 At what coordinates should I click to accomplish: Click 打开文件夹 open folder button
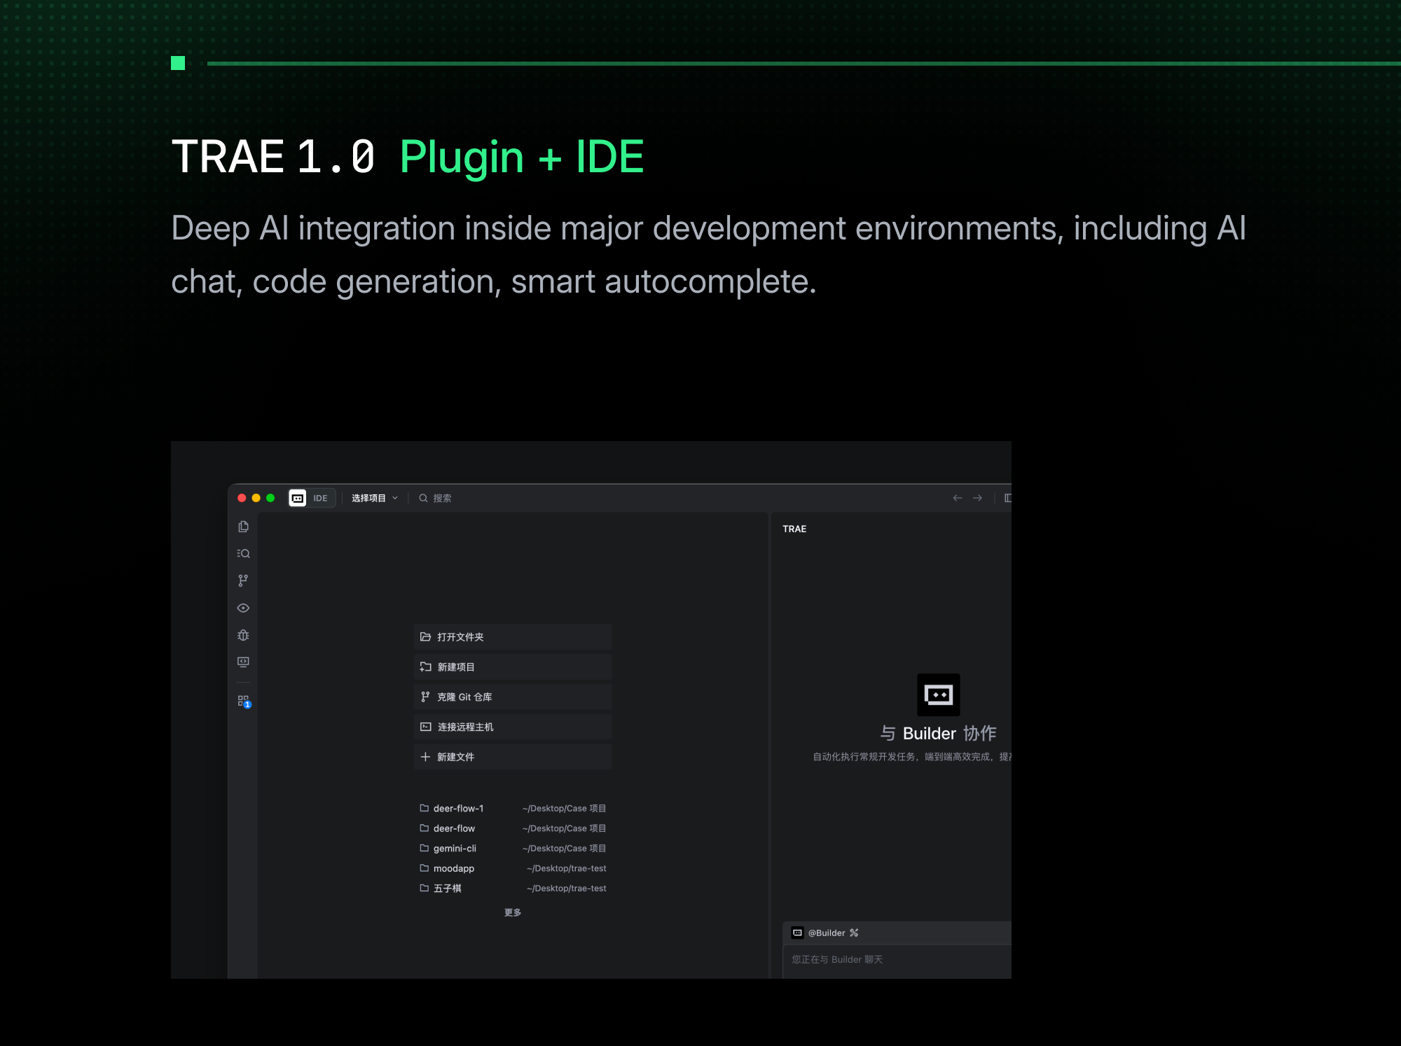513,637
